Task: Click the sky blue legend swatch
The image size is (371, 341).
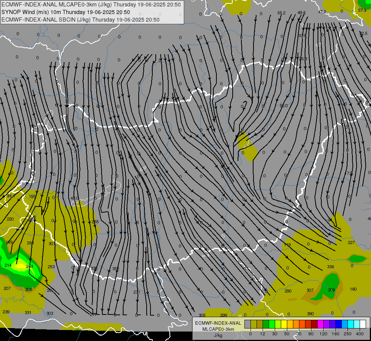Action: (345, 324)
